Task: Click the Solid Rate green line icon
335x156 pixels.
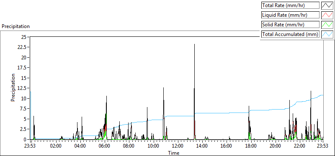Action: pyautogui.click(x=327, y=25)
